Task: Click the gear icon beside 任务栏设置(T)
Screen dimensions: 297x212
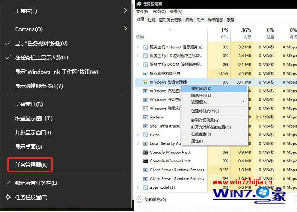Action: coord(8,197)
